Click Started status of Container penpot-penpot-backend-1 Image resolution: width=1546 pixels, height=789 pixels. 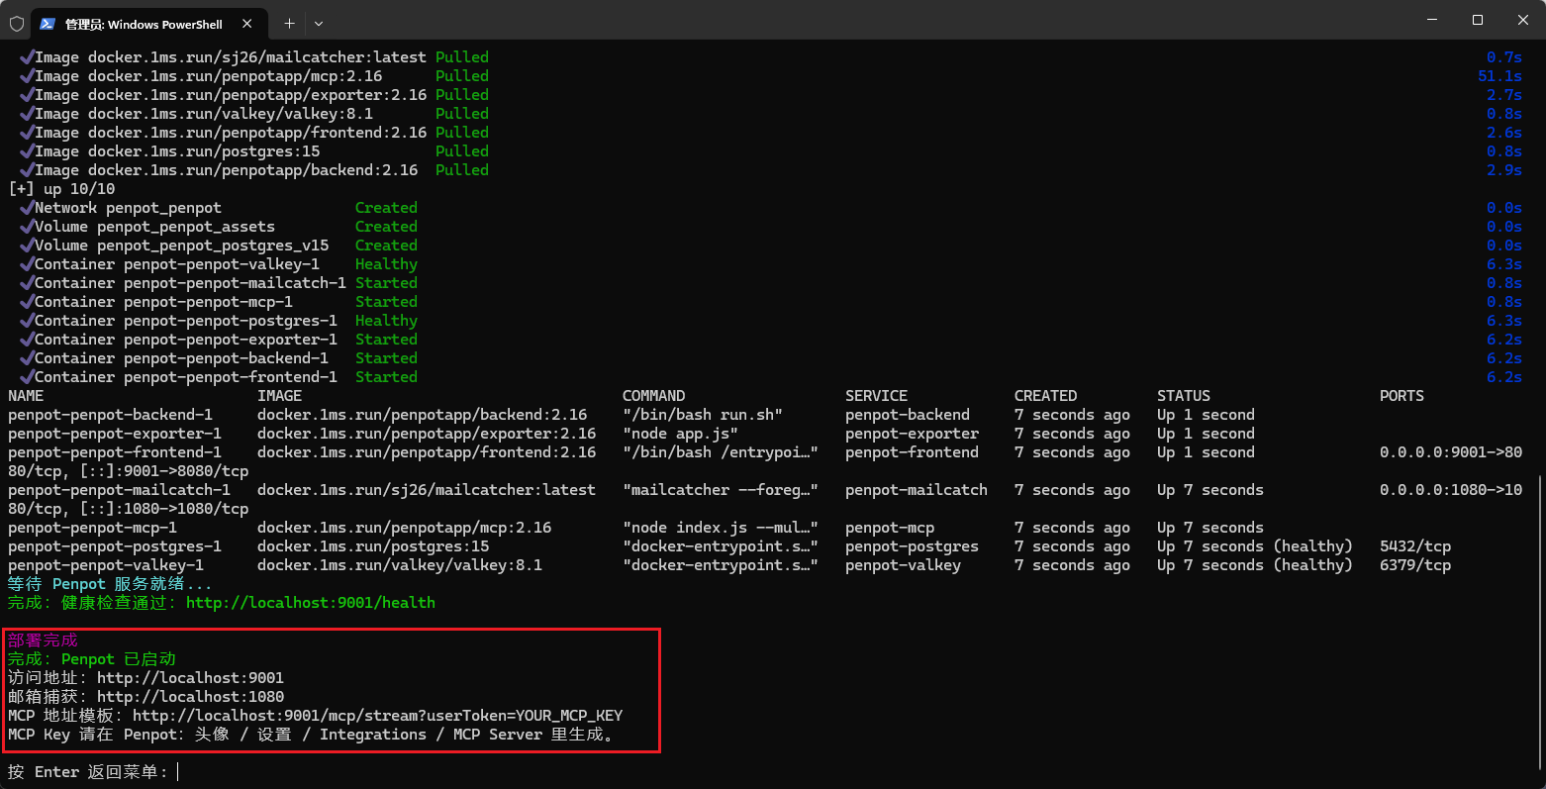(386, 358)
